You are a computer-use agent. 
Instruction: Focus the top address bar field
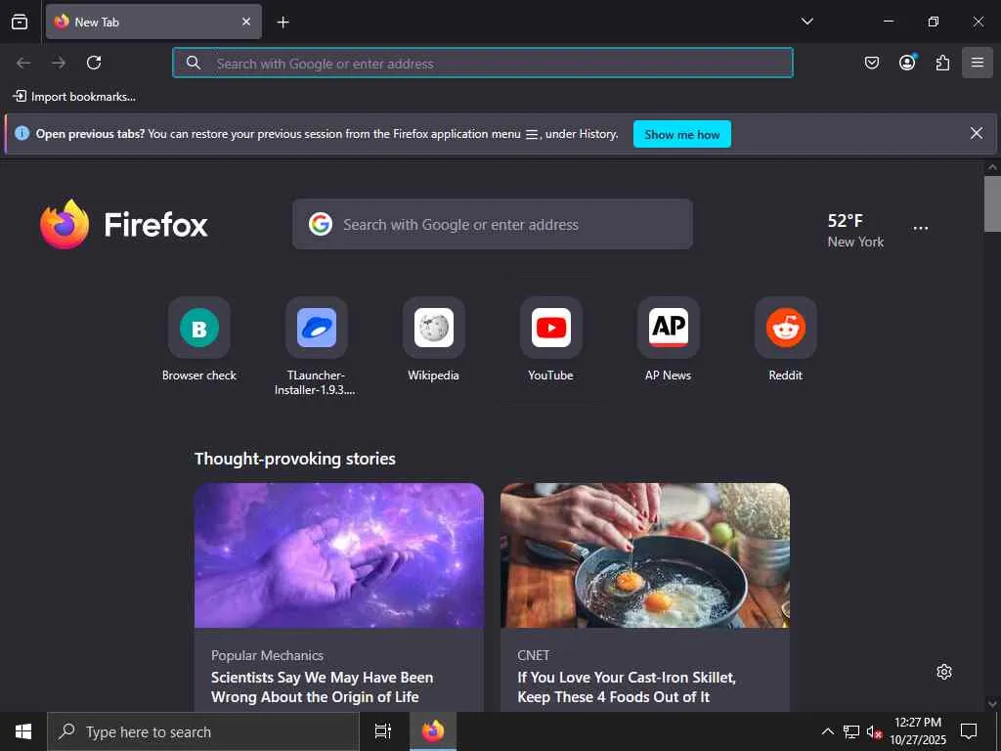click(x=483, y=63)
